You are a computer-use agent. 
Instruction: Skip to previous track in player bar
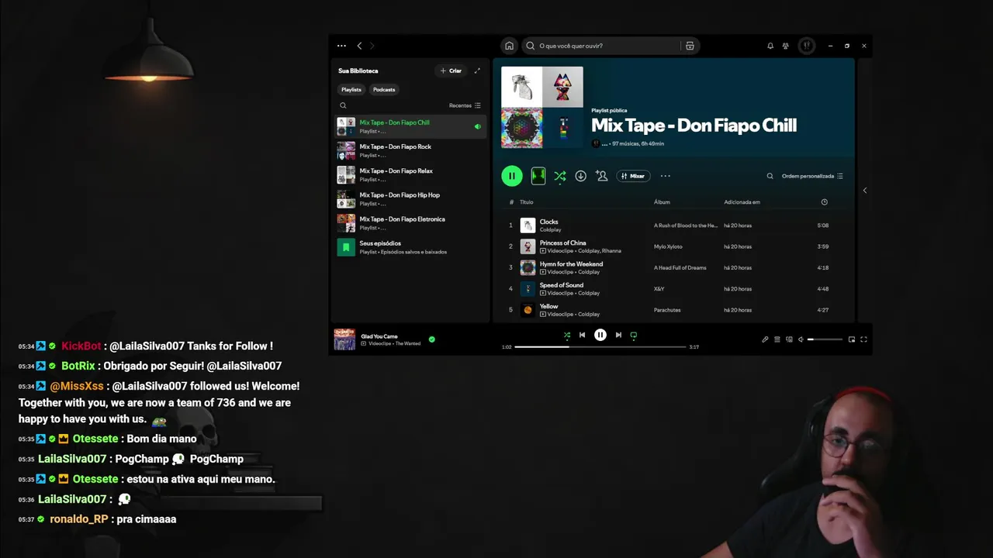[582, 335]
